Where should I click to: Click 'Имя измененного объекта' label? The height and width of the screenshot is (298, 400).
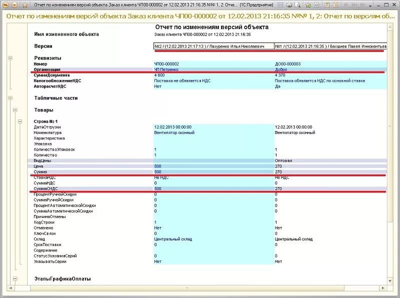66,34
